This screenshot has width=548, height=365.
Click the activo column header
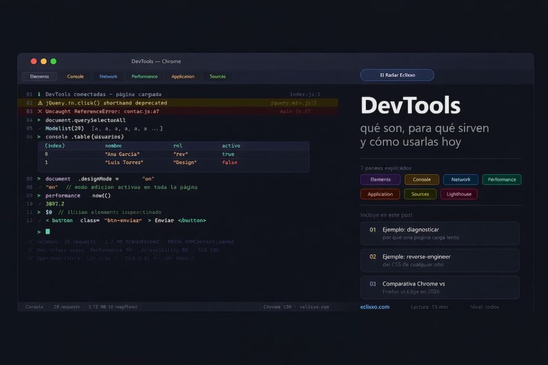[231, 146]
